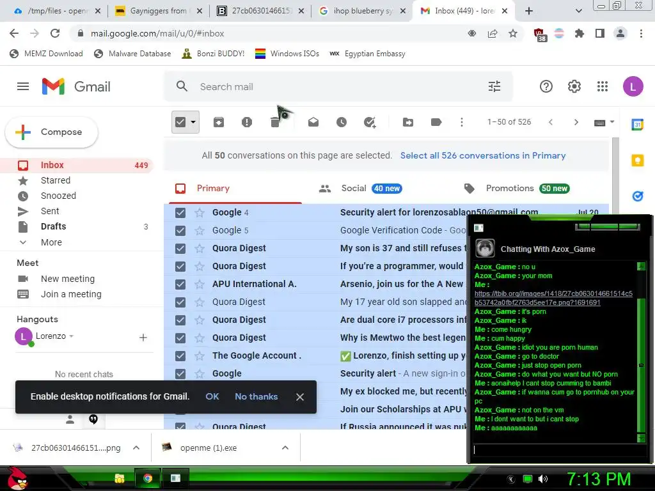
Task: Start a new Hangouts chat plus icon
Action: coord(143,338)
